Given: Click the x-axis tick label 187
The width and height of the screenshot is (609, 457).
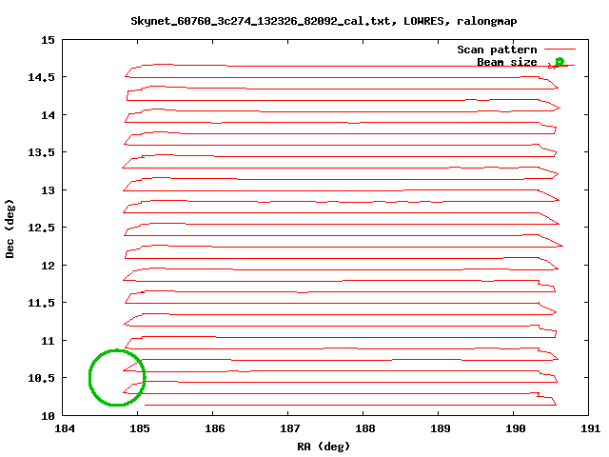Looking at the screenshot, I should pos(289,428).
